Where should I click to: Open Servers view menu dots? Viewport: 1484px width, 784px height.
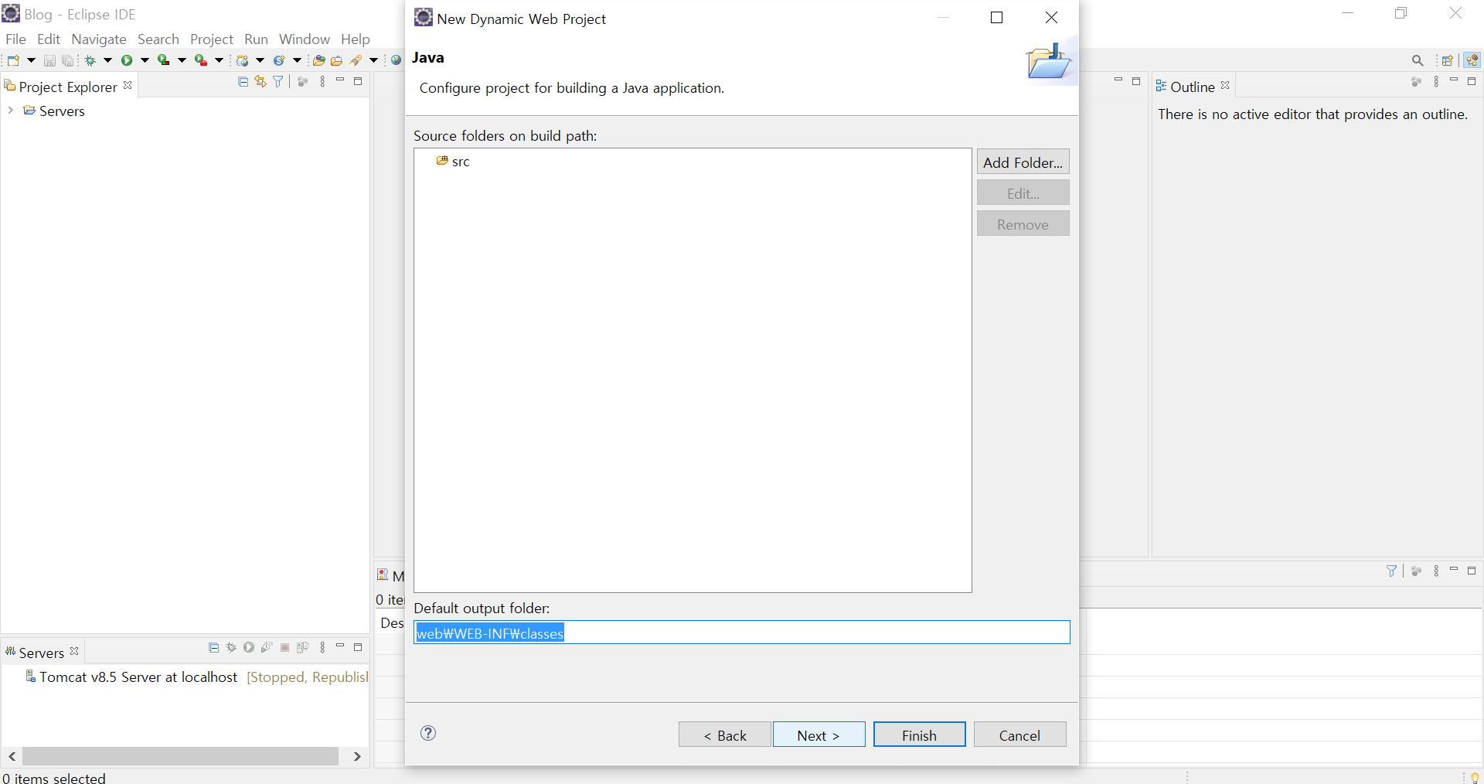[x=322, y=647]
